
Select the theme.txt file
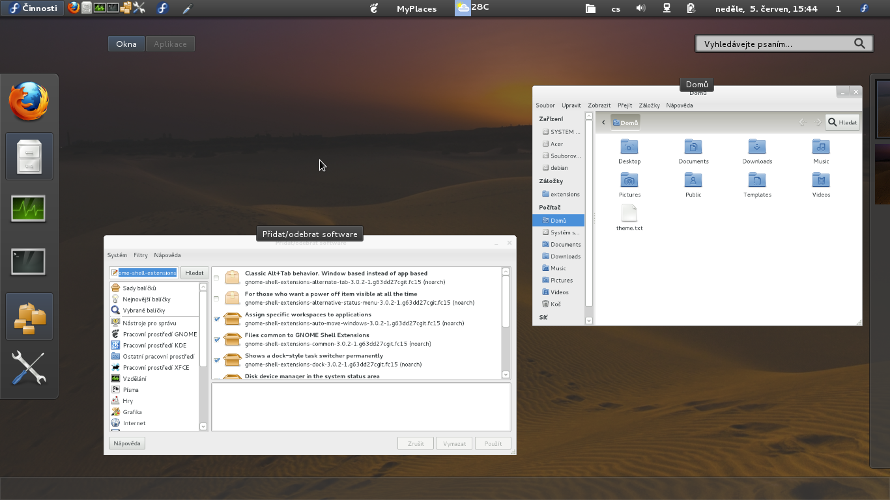pos(629,218)
